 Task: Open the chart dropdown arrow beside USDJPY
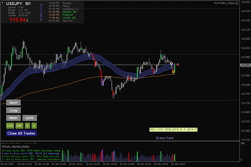(2, 3)
